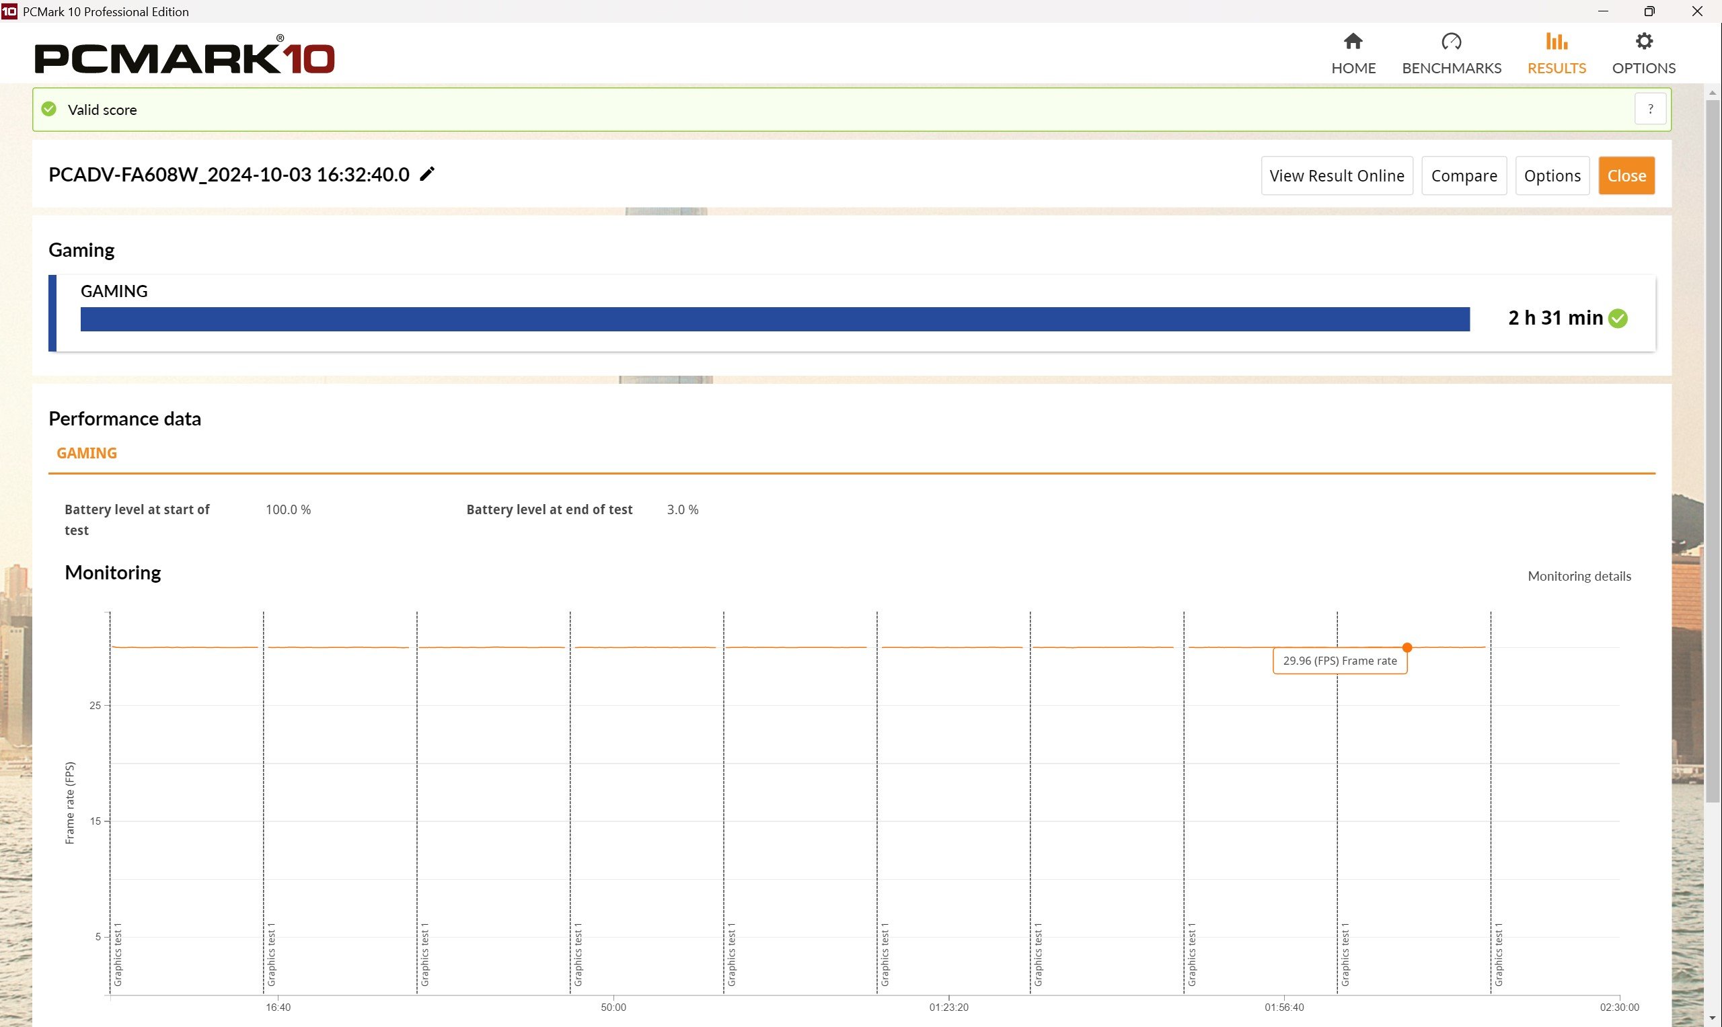
Task: Click the blue Gaming battery life bar
Action: click(x=775, y=319)
